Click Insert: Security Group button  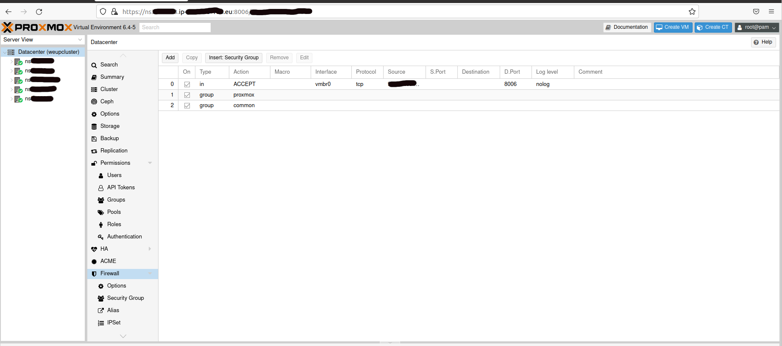click(234, 58)
